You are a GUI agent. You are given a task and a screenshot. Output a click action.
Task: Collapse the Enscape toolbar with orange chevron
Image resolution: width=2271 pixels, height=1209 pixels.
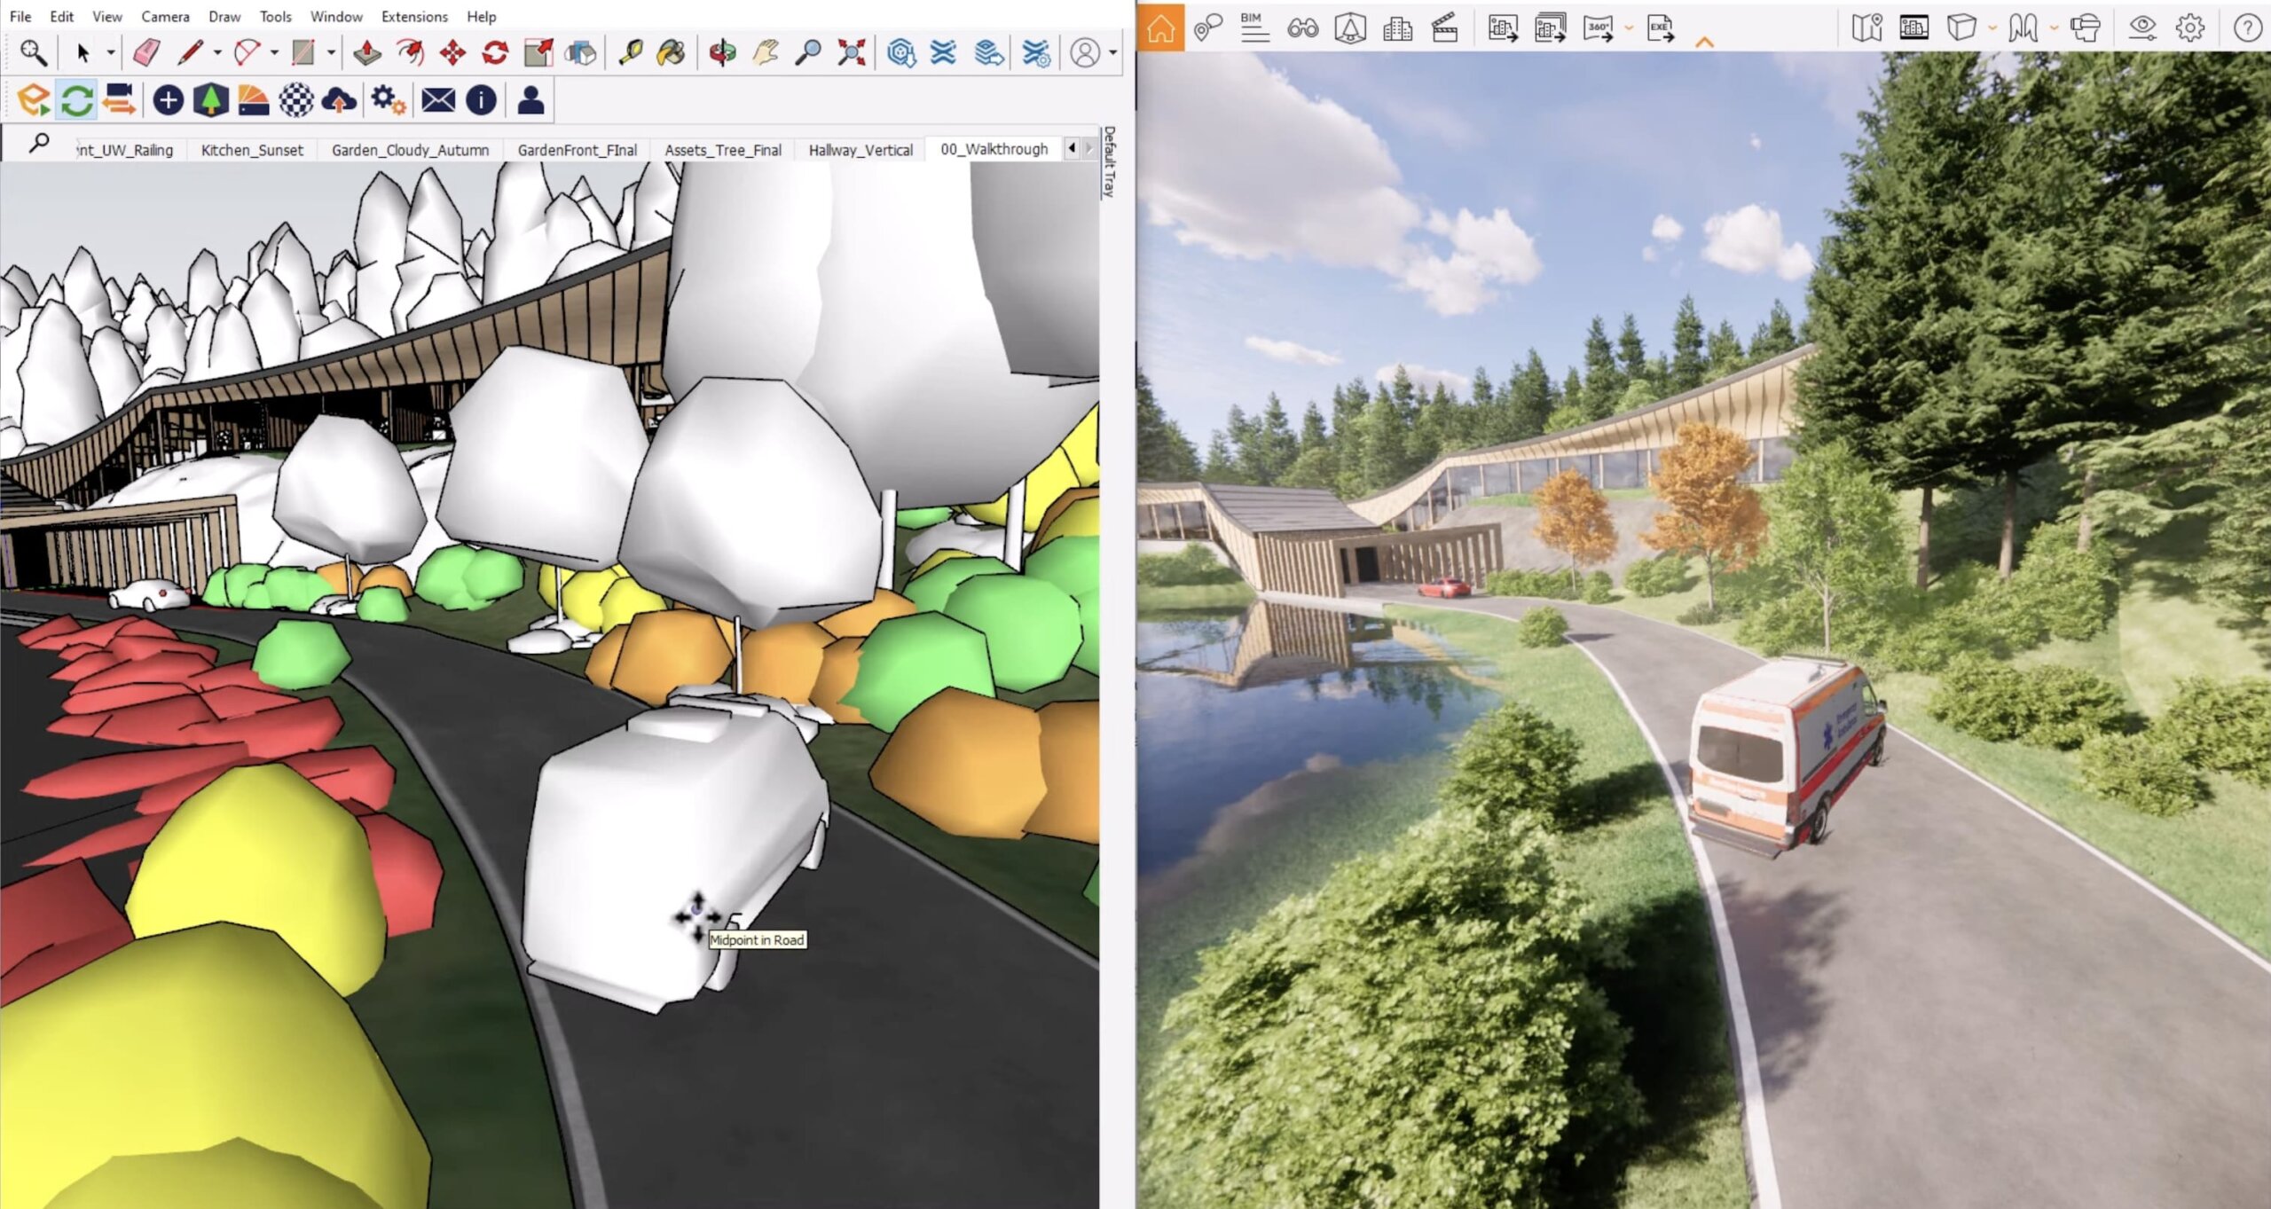tap(1704, 42)
